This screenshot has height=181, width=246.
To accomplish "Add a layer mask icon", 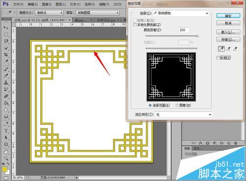I will (208, 143).
